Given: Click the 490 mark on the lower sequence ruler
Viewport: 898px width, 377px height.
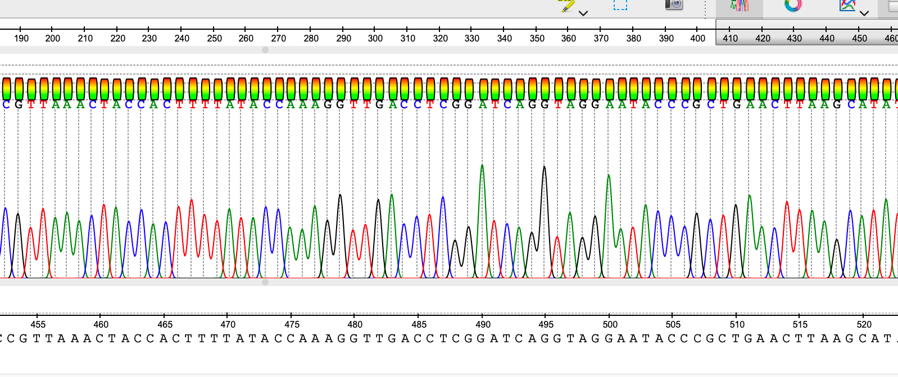Looking at the screenshot, I should point(483,324).
